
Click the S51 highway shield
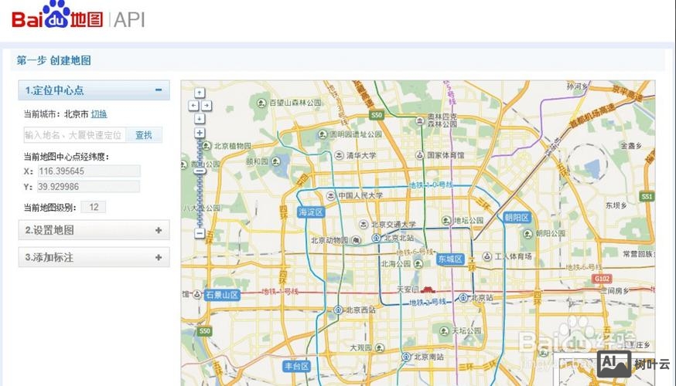point(647,197)
